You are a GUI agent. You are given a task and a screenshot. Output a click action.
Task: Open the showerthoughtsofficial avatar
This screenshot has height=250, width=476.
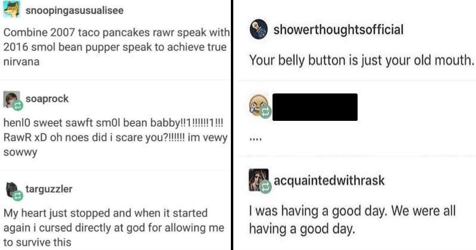click(x=259, y=30)
